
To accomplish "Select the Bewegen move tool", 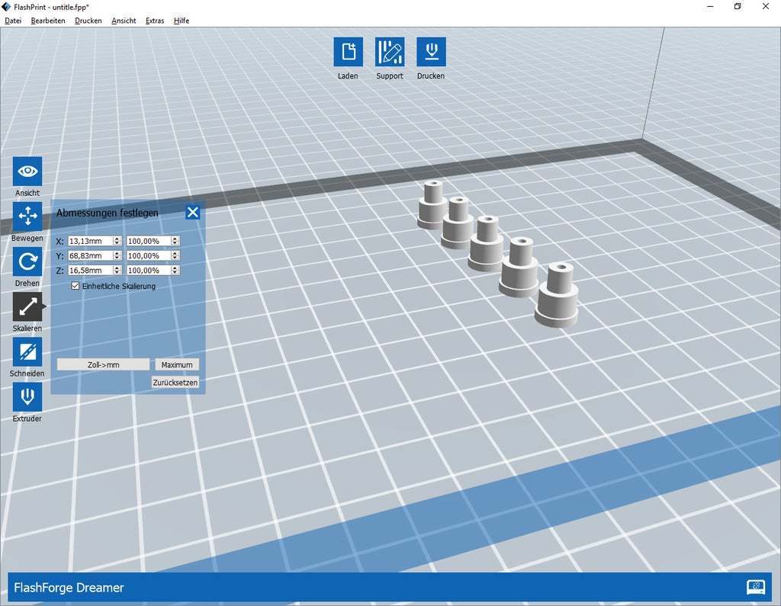I will click(27, 216).
